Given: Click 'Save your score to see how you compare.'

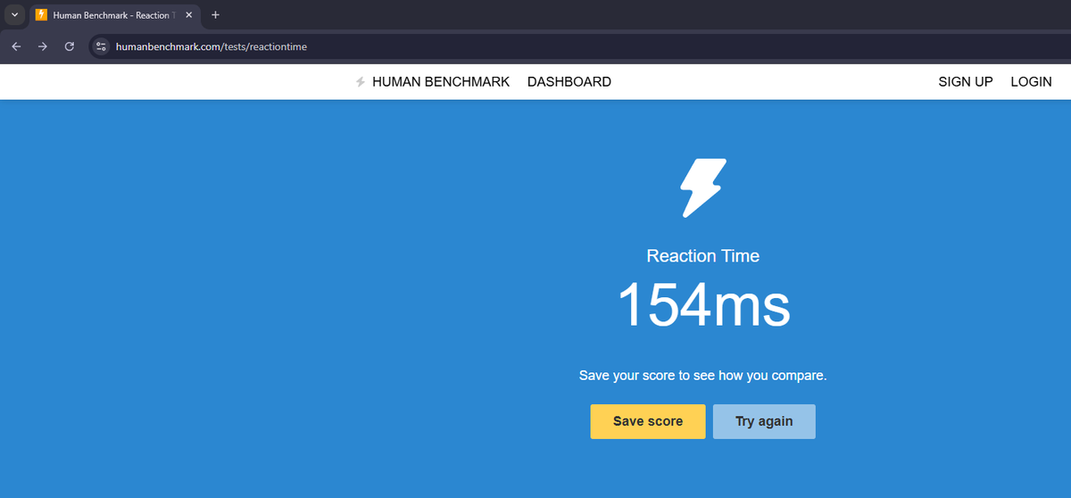Looking at the screenshot, I should coord(703,376).
